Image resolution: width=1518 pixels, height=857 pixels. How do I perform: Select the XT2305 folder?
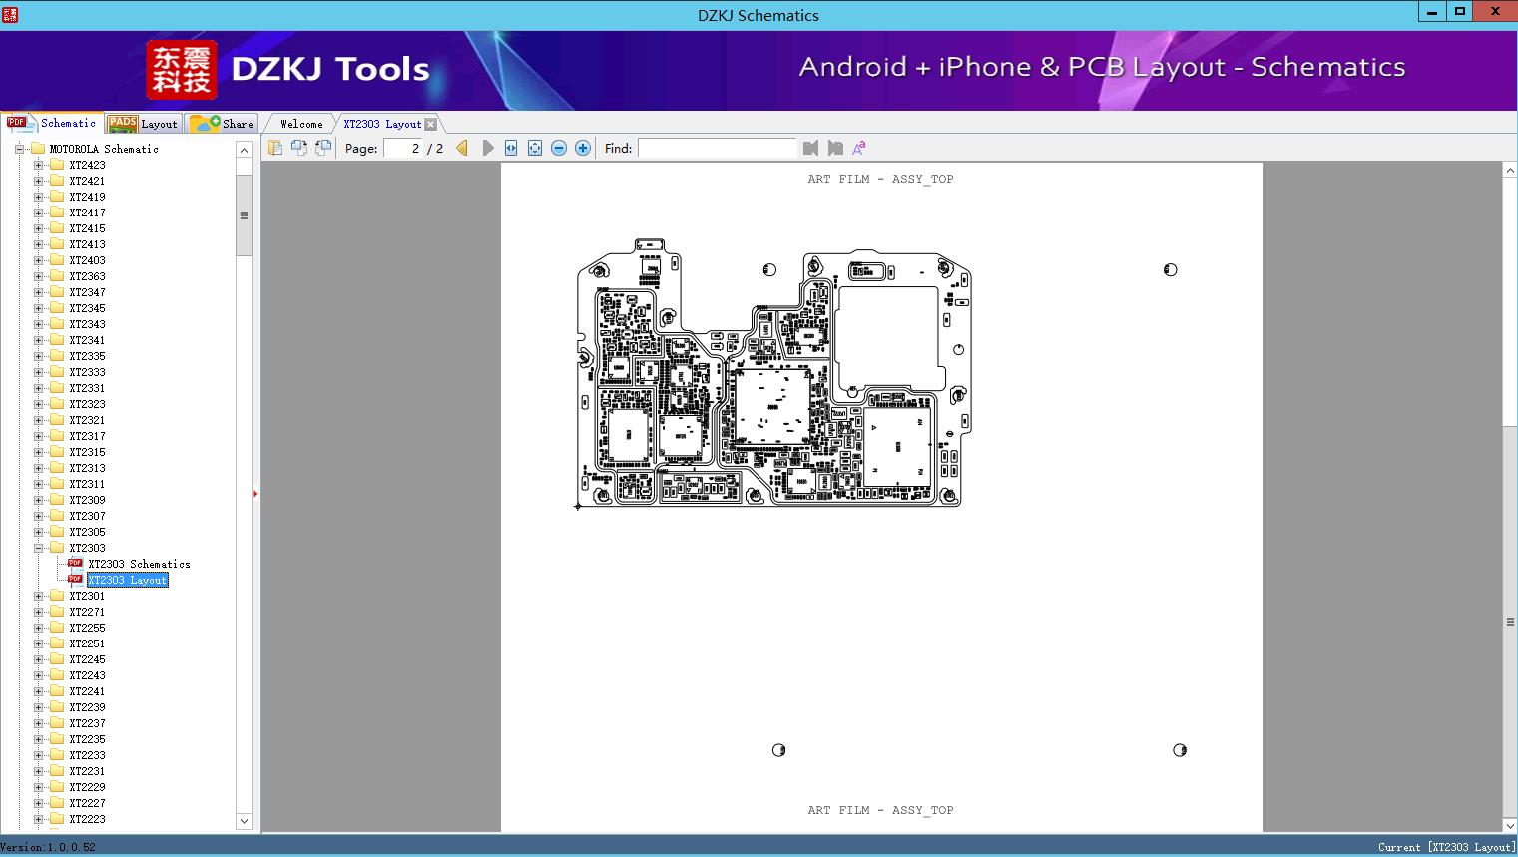87,532
